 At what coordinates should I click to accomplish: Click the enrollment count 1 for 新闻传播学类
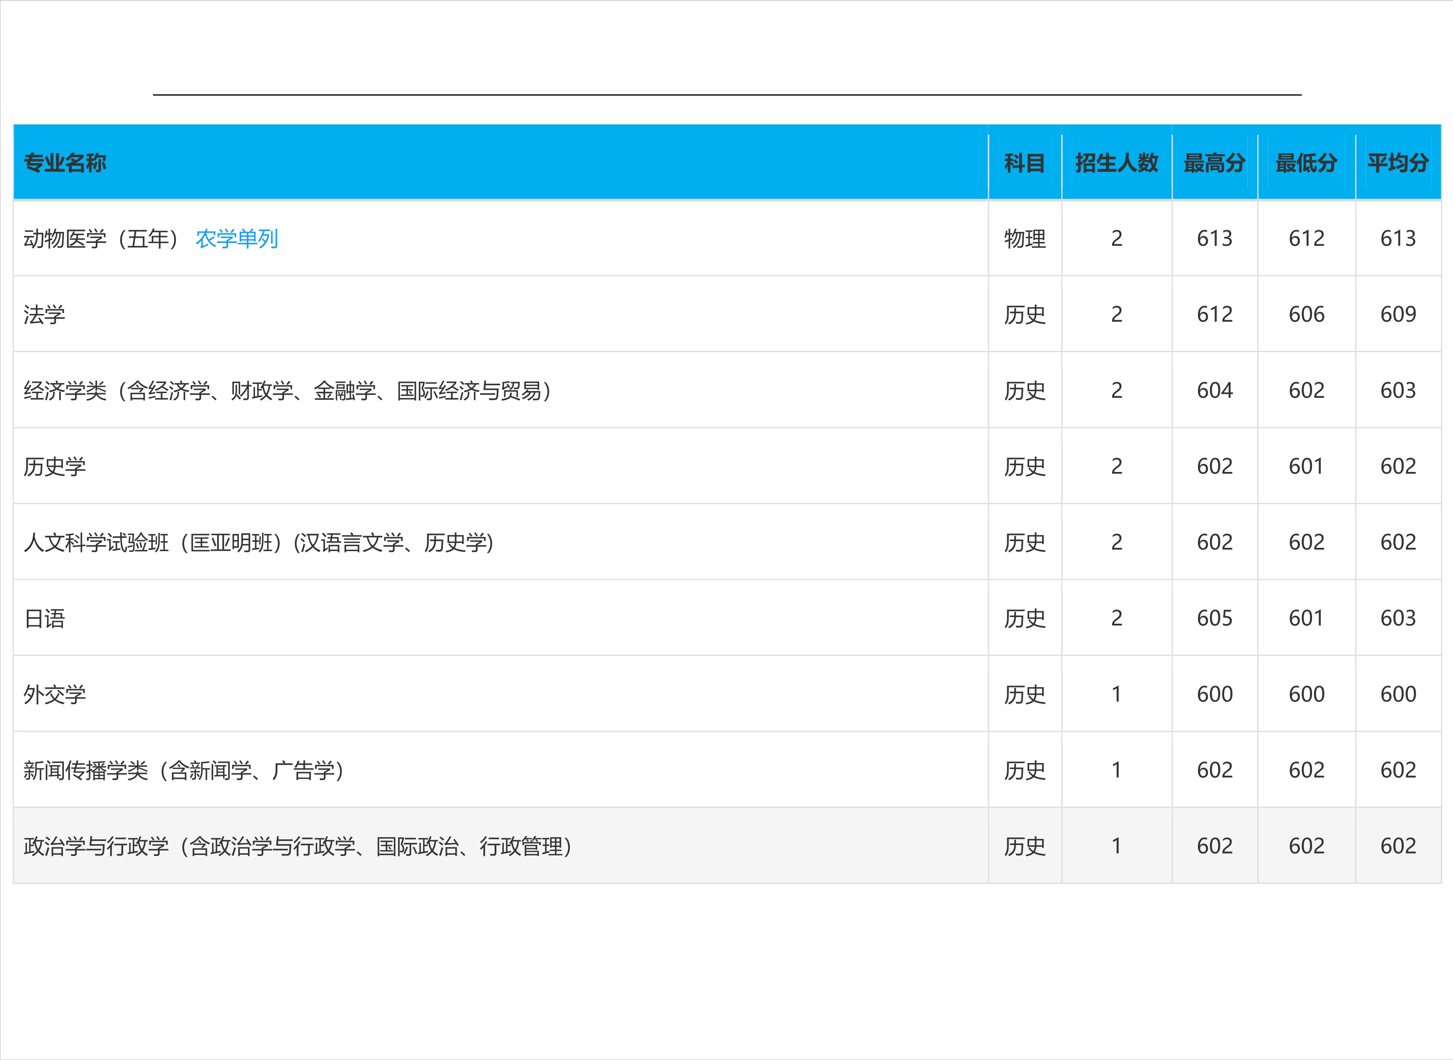coord(1117,770)
